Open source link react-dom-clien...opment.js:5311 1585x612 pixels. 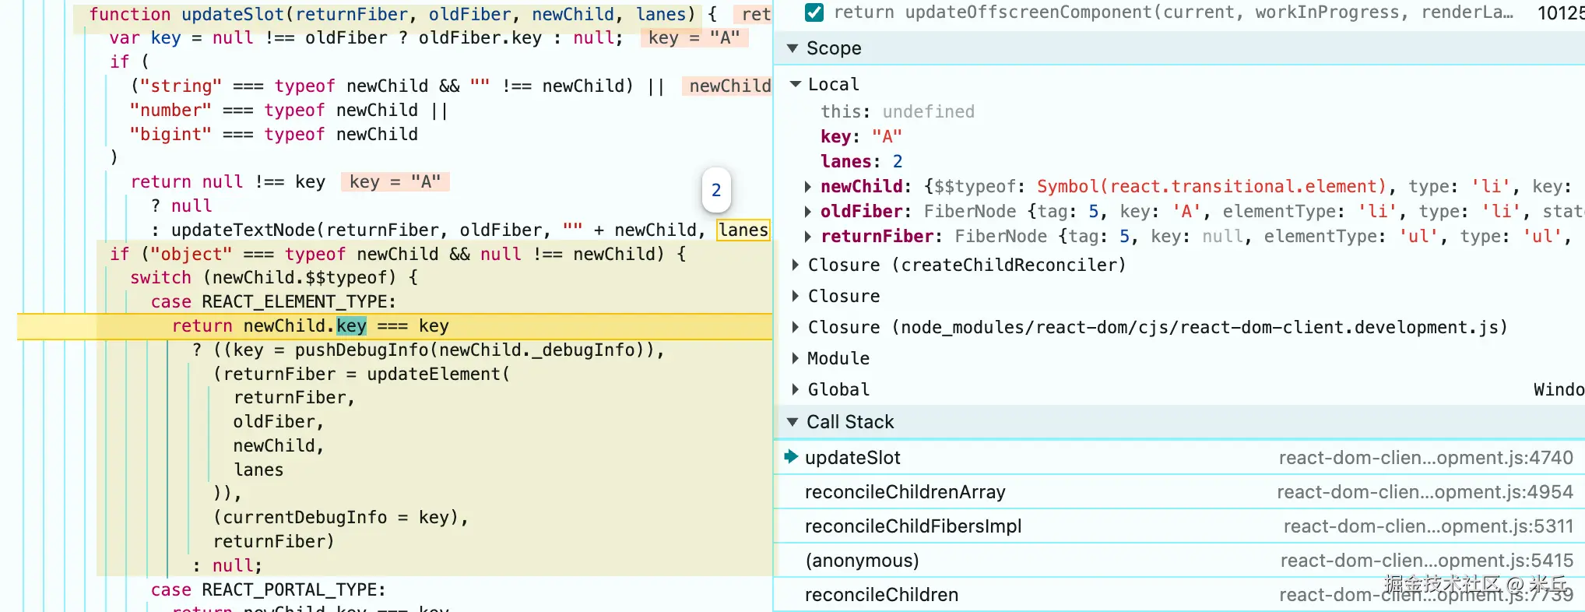point(1429,526)
